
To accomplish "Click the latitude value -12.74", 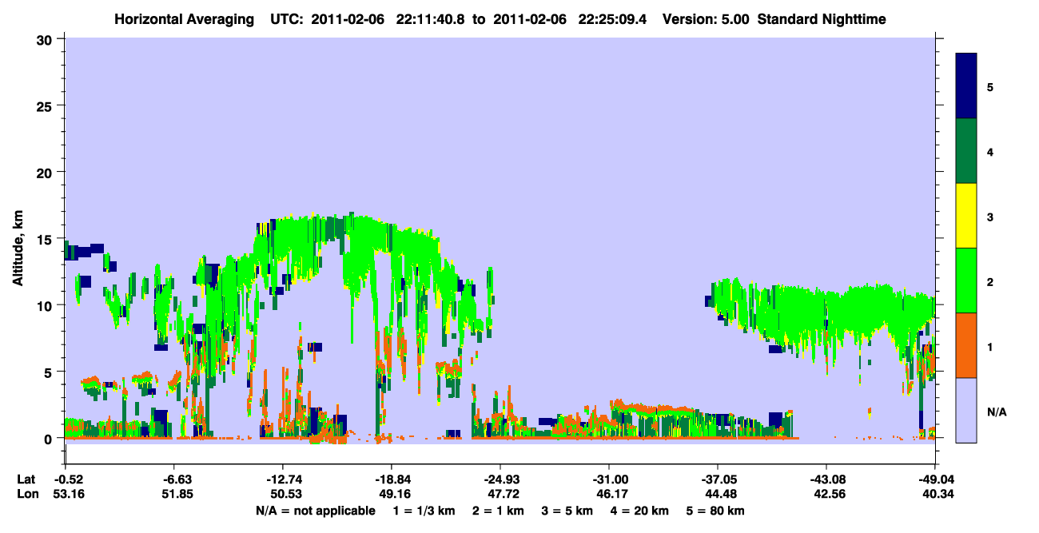I will click(x=283, y=479).
